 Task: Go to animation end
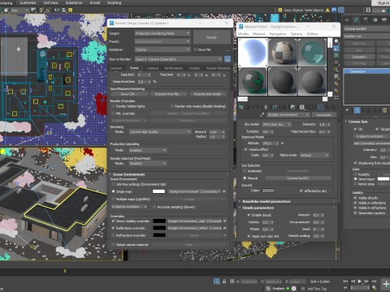click(x=374, y=281)
